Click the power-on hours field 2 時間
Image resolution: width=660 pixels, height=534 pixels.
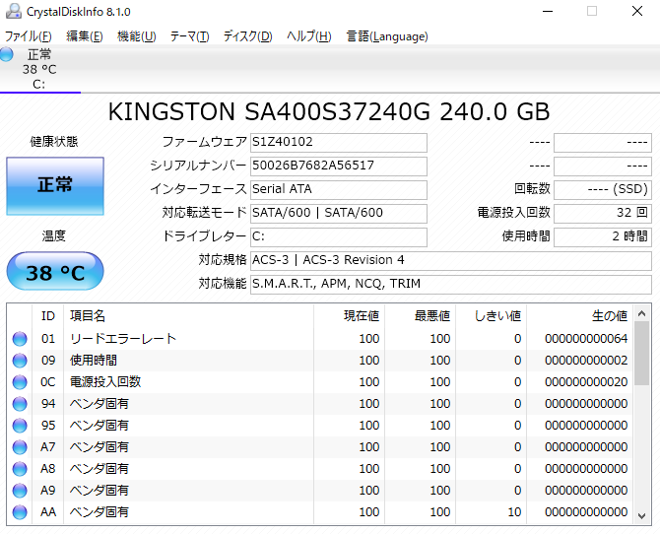coord(603,236)
